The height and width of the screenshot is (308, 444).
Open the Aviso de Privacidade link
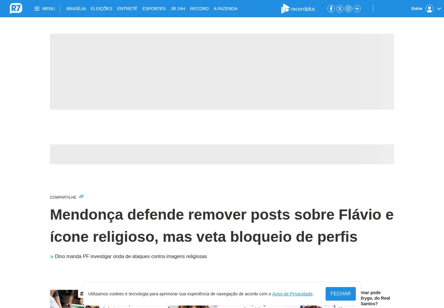[x=292, y=294]
